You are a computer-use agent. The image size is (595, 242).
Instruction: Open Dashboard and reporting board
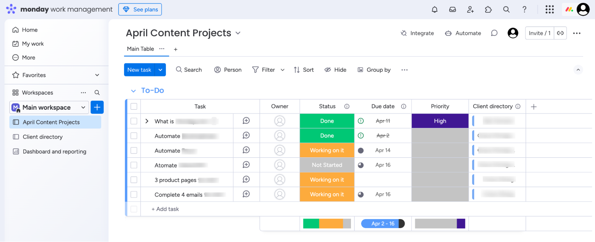(x=54, y=152)
